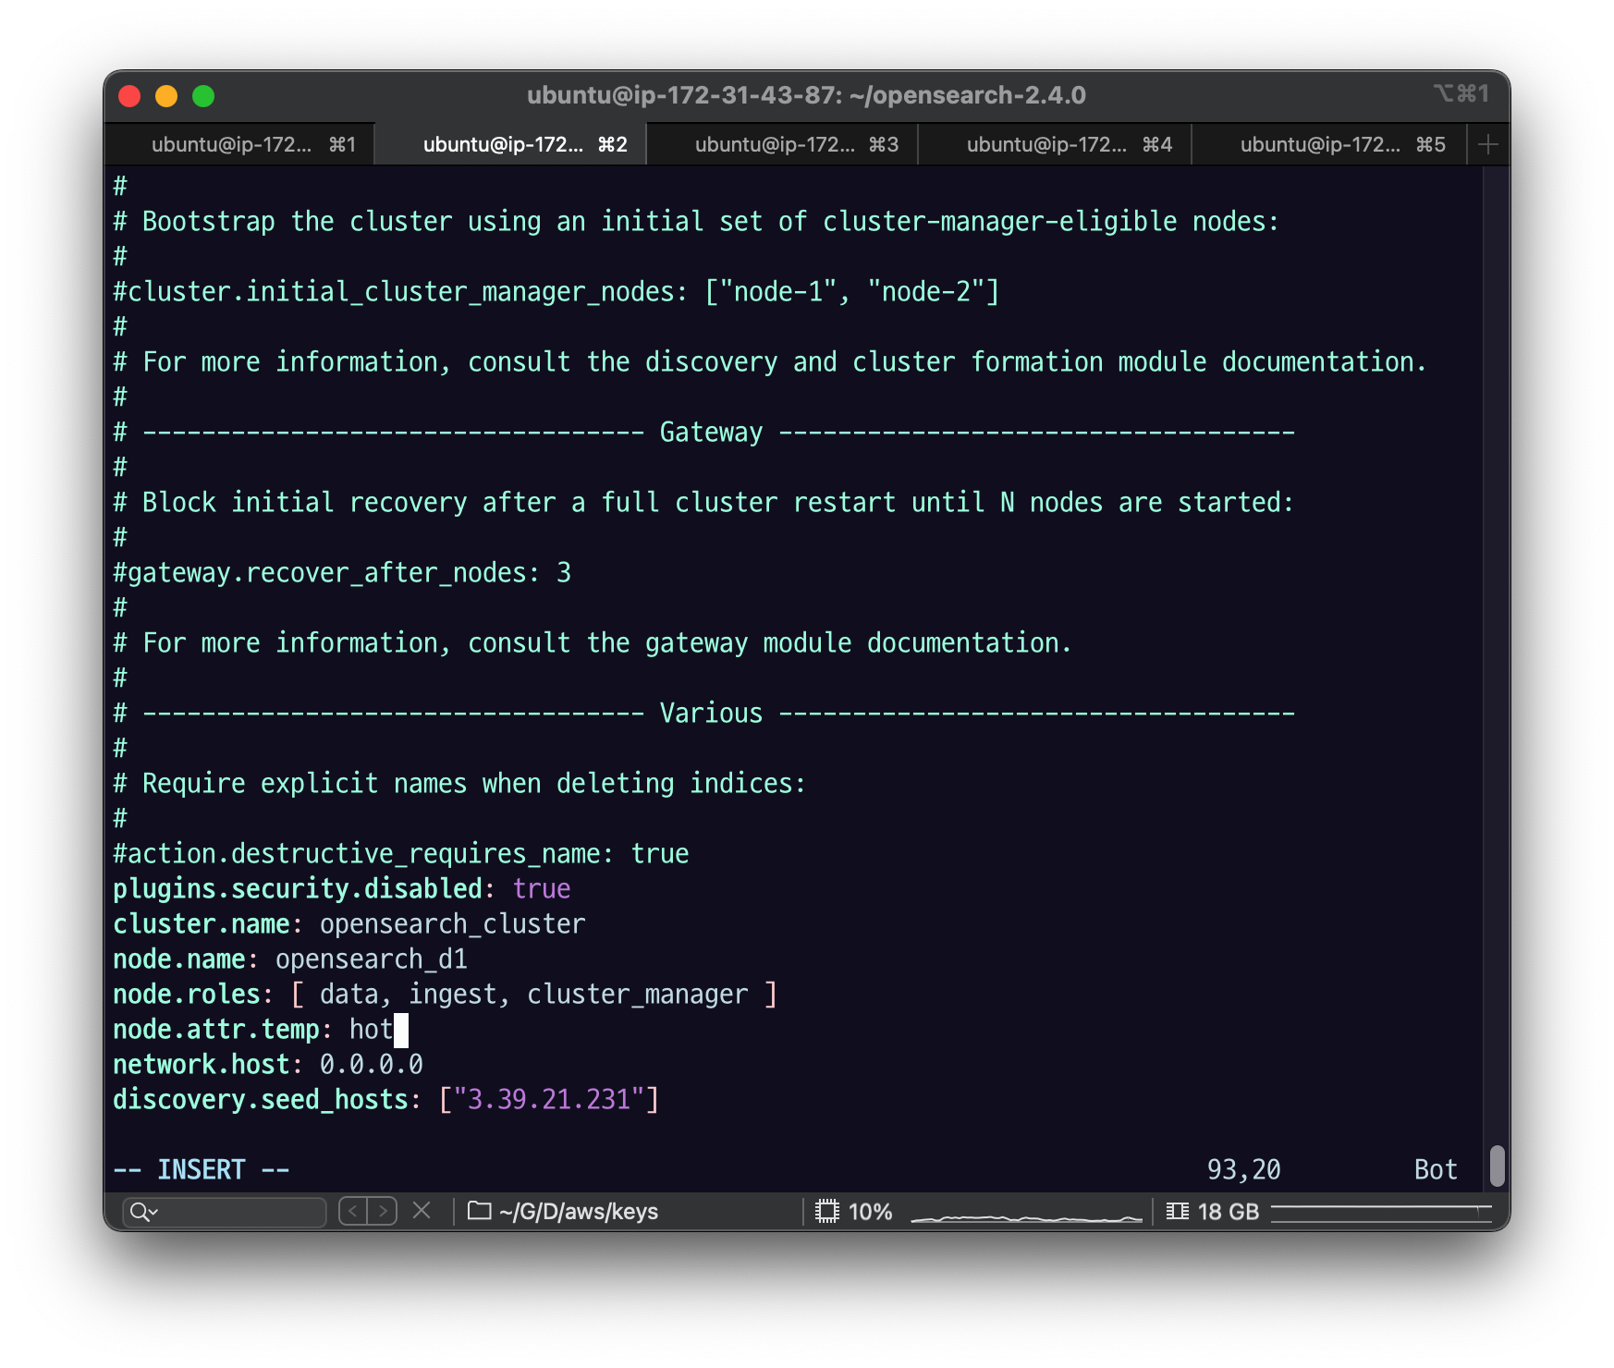Viewport: 1614px width, 1368px height.
Task: Click the "node.roles" key
Action: (x=187, y=995)
